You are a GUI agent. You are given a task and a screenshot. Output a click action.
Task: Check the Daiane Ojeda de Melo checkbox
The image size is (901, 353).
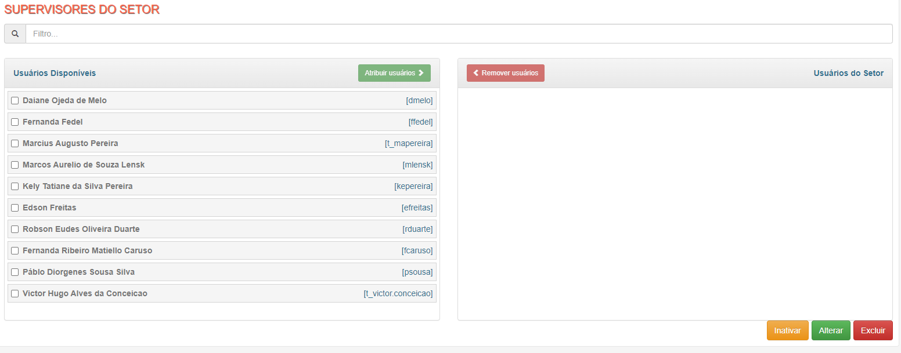(15, 101)
